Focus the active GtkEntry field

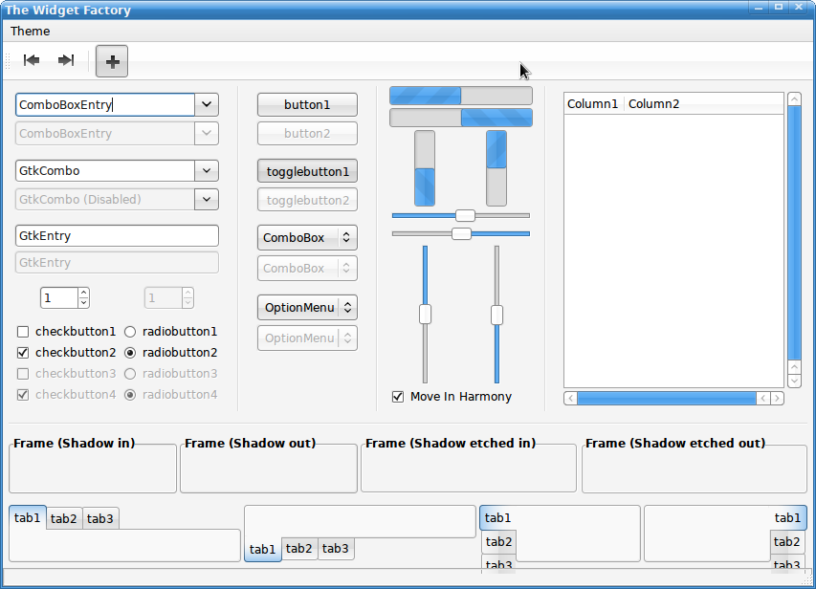117,236
